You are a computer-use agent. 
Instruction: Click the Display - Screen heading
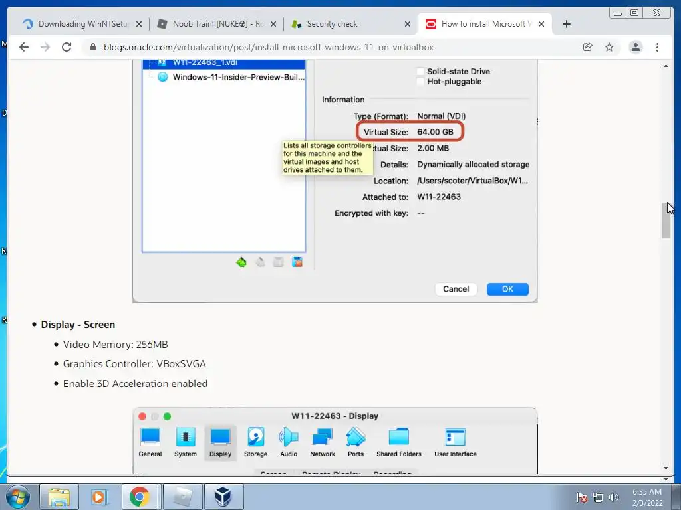coord(78,324)
